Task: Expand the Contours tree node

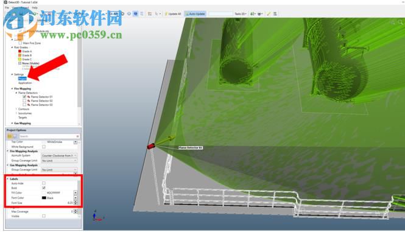Action: 16,109
